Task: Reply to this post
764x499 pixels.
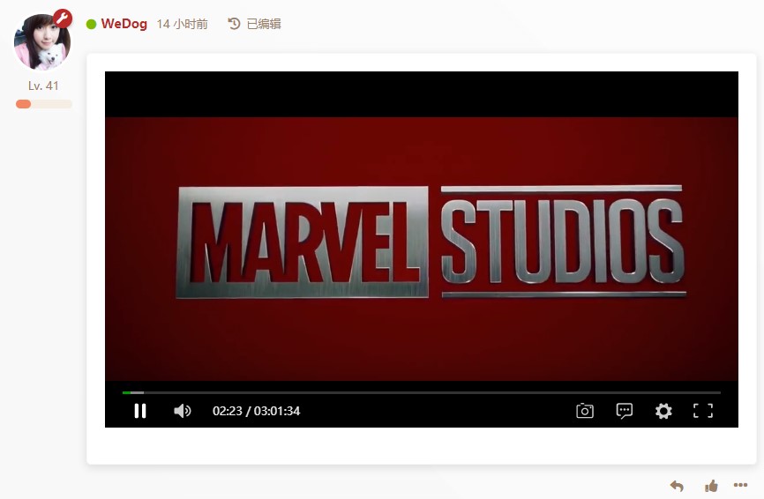Action: tap(677, 486)
